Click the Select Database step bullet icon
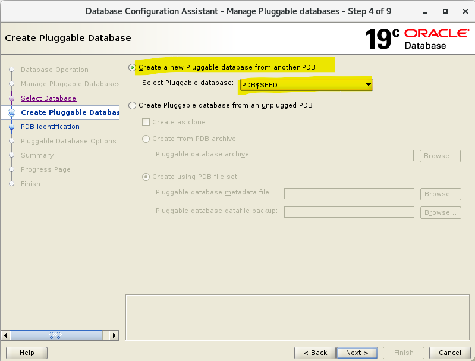 11,99
